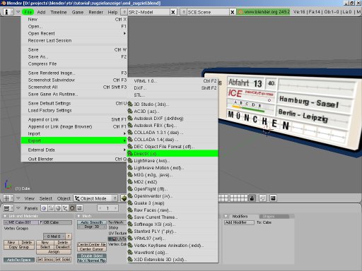
Task: Toggle the AutoTexSpace option
Action: click(x=19, y=260)
